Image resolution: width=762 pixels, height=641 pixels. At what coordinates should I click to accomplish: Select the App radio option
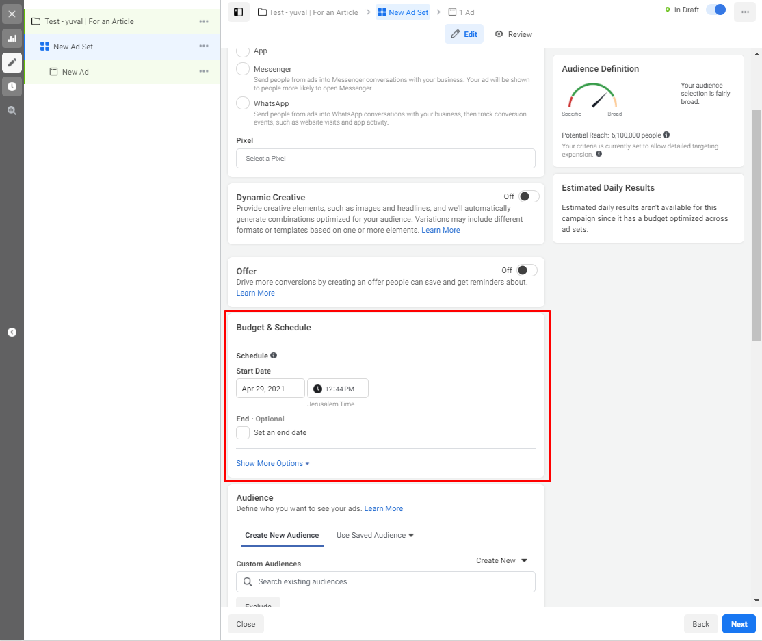[x=243, y=51]
